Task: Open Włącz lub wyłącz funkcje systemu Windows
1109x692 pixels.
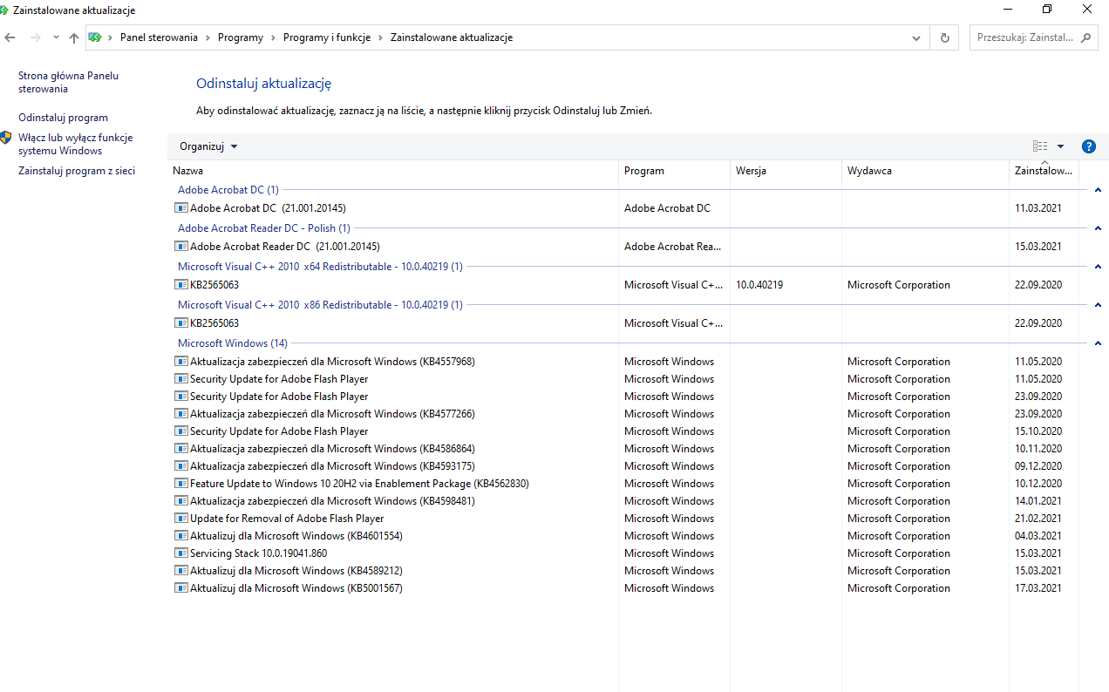Action: coord(75,144)
